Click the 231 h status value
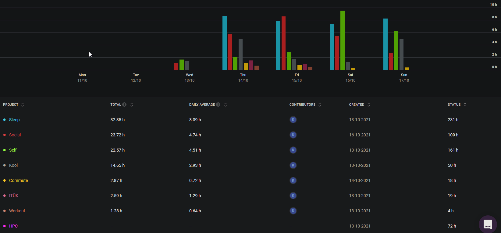This screenshot has height=233, width=501. coord(453,120)
